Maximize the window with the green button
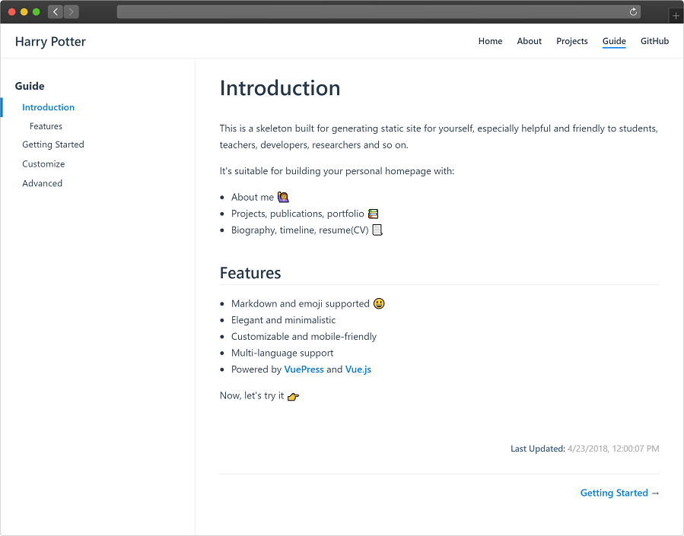The height and width of the screenshot is (536, 684). click(37, 11)
